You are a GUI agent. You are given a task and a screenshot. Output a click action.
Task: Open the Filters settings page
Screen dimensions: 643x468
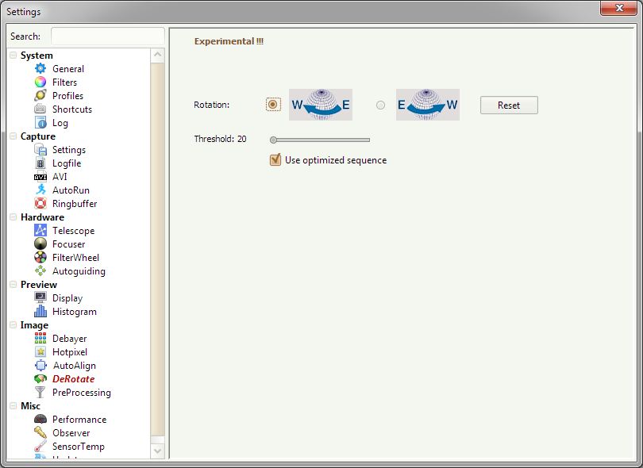64,82
